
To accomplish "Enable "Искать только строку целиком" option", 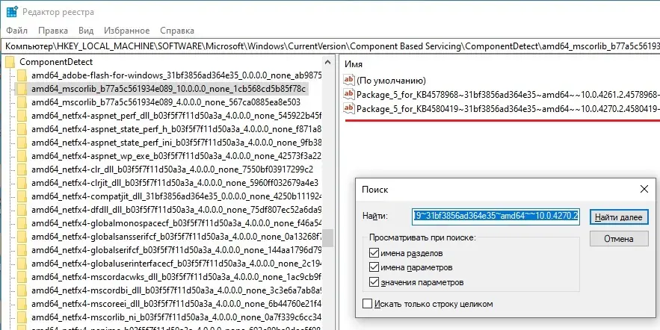I will (x=367, y=304).
